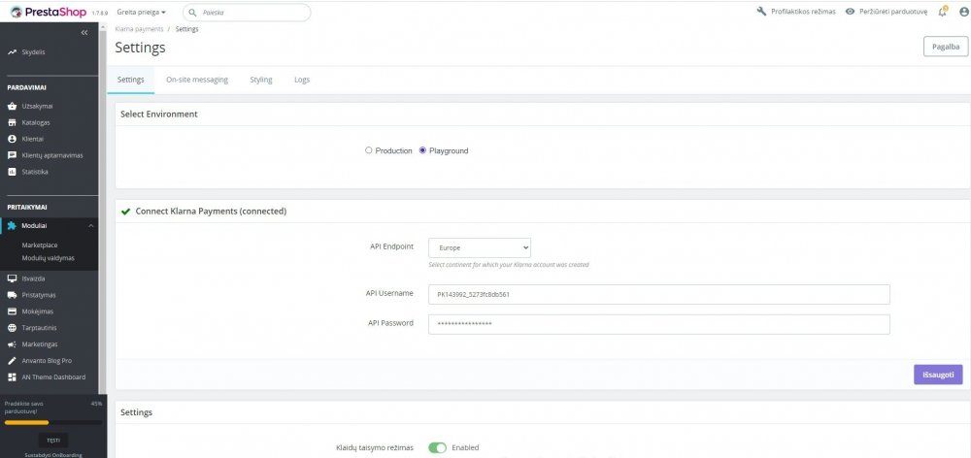This screenshot has width=971, height=458.
Task: Click the API Password input field
Action: point(659,324)
